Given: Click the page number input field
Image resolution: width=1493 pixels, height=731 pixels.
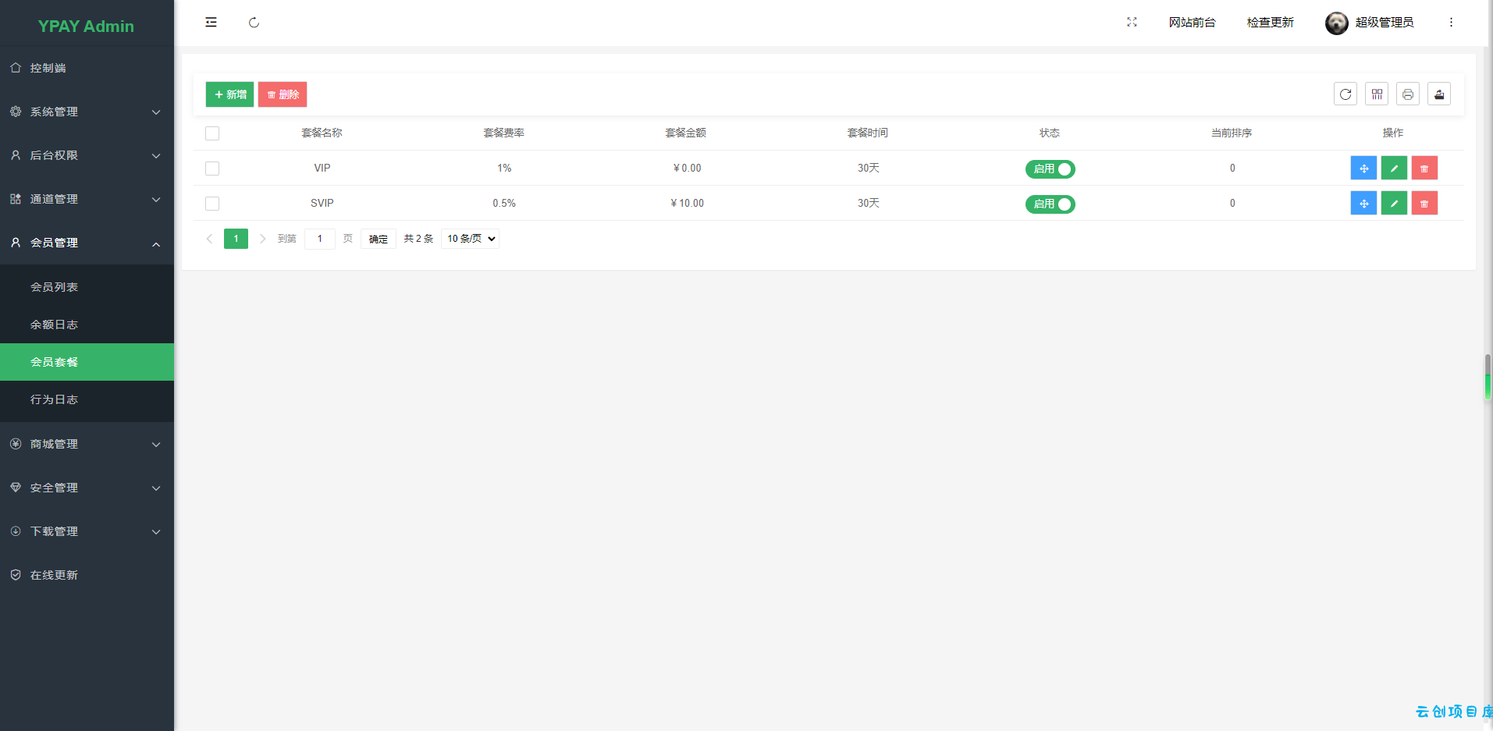Looking at the screenshot, I should pyautogui.click(x=320, y=239).
